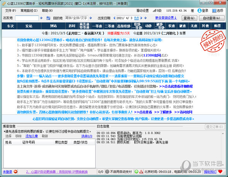Click 选择 in the passenger panel
Viewport: 228px width, 177px height.
point(8,136)
